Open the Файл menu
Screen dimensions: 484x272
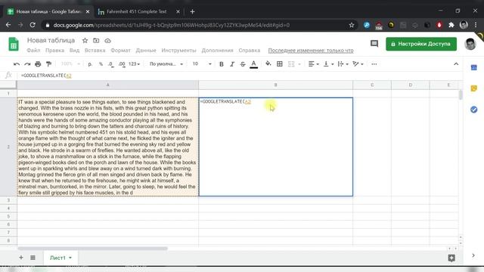click(33, 51)
